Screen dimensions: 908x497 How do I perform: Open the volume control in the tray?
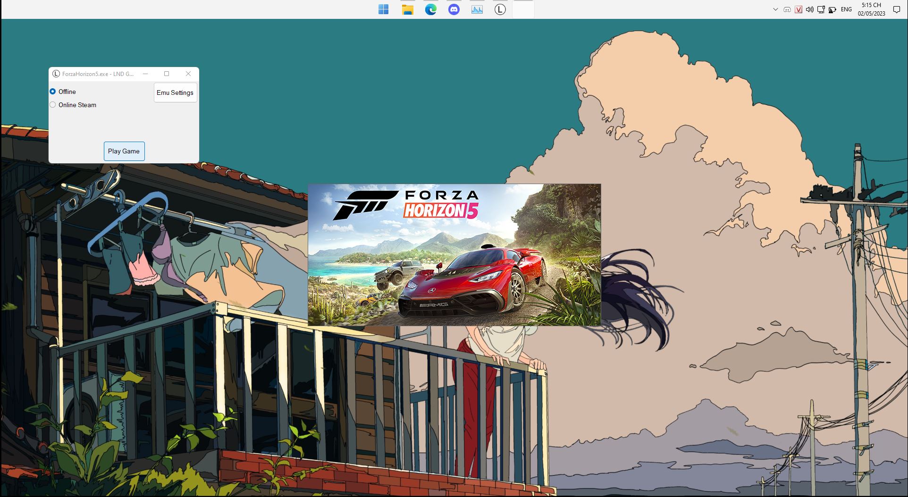pyautogui.click(x=810, y=9)
